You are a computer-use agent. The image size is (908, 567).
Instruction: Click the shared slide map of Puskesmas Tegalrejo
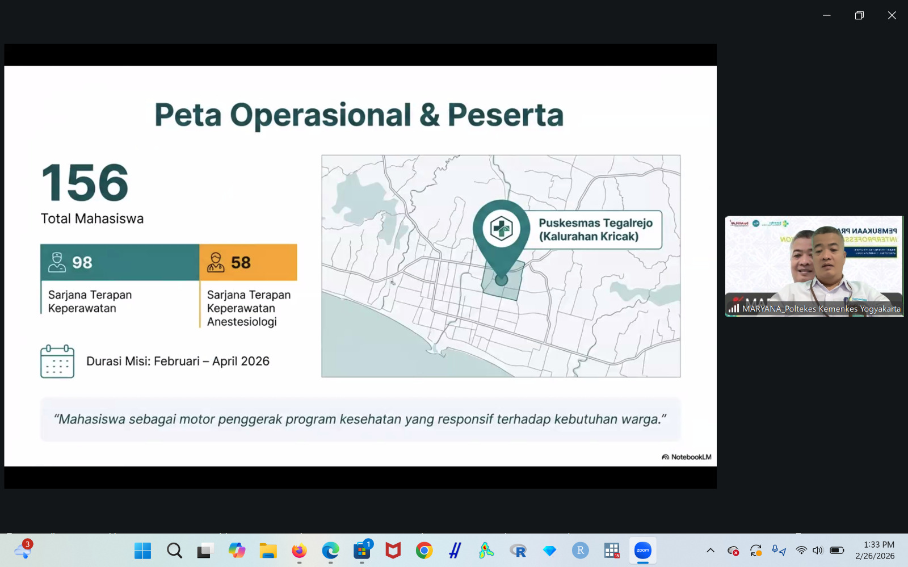click(x=501, y=266)
